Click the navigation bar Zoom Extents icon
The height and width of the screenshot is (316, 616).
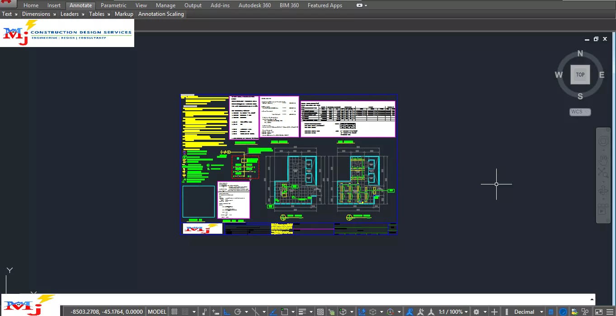pos(603,172)
